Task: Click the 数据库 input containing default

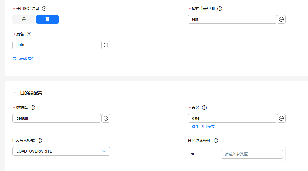Action: click(57, 118)
